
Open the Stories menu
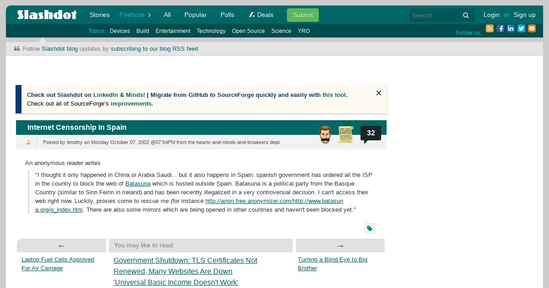100,15
